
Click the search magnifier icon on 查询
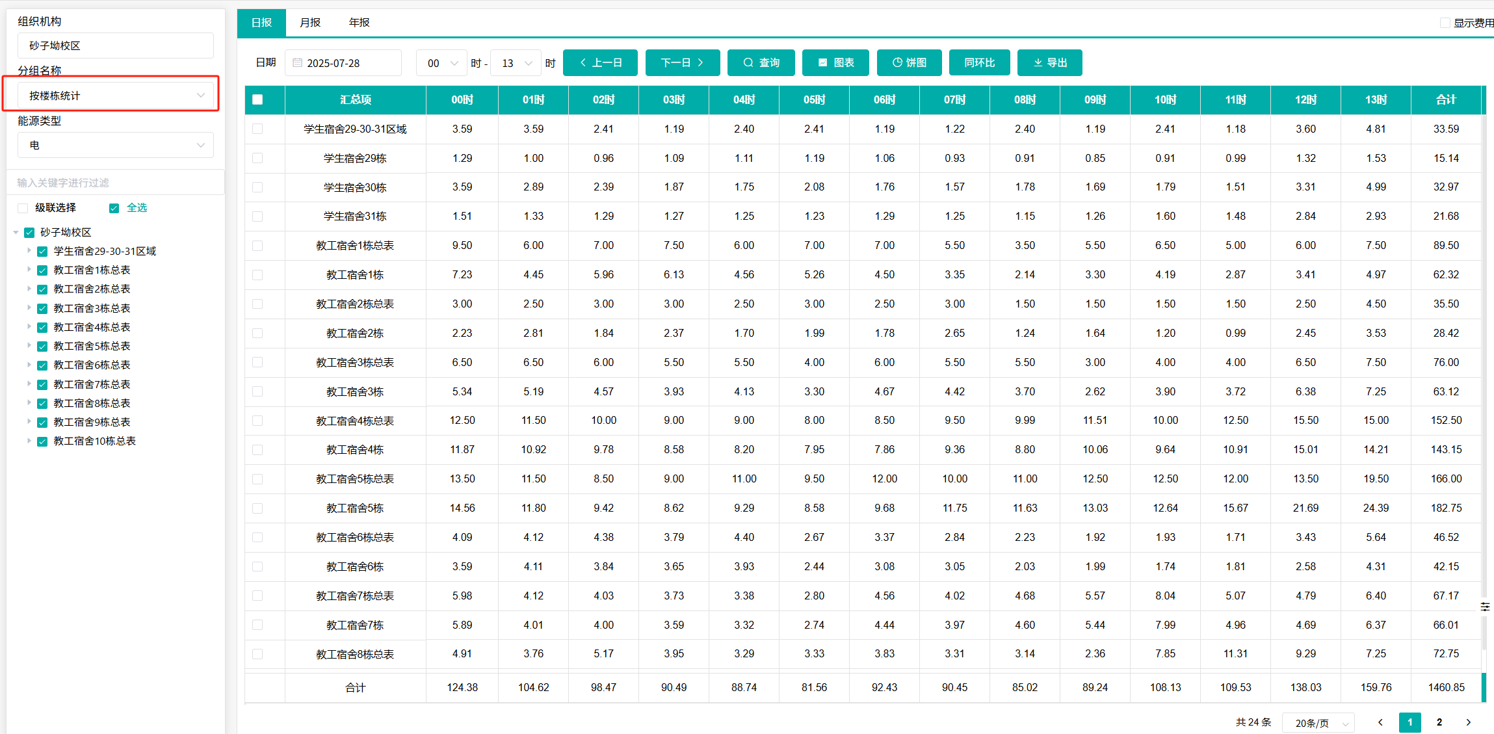tap(748, 62)
